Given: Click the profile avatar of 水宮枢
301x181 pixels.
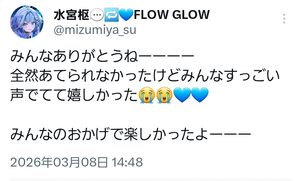Looking at the screenshot, I should coord(27,22).
